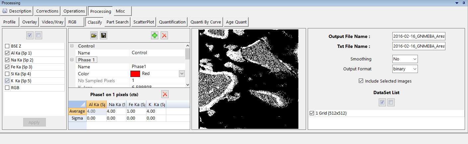Click check-all icon above element list
The image size is (468, 144).
[30, 35]
